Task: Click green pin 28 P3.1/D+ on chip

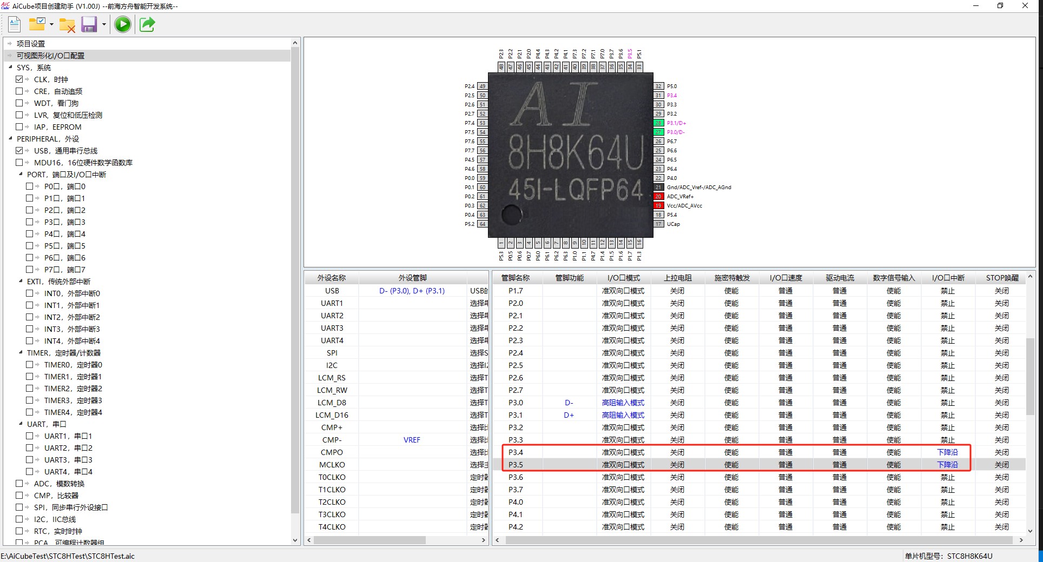Action: click(658, 123)
